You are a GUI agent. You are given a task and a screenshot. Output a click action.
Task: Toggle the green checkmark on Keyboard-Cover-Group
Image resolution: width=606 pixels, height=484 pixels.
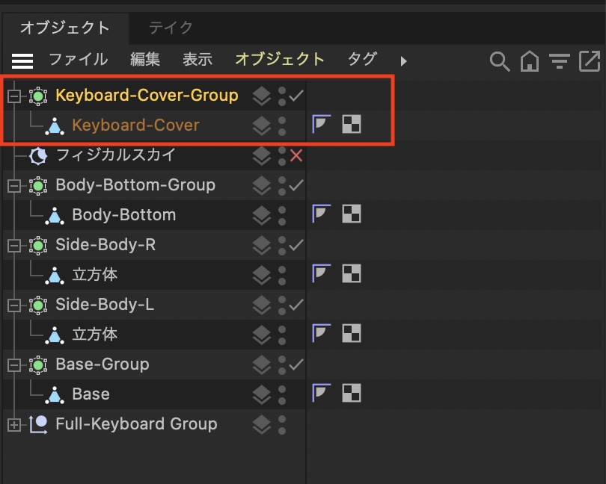pyautogui.click(x=296, y=96)
